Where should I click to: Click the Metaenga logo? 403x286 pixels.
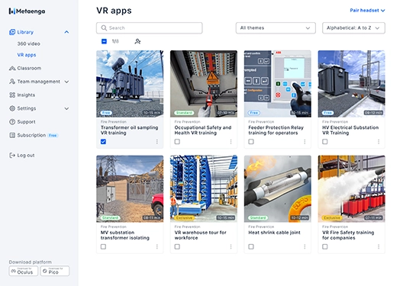[x=27, y=11]
